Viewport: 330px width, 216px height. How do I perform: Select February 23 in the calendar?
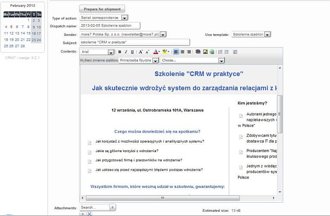pyautogui.click(x=34, y=40)
